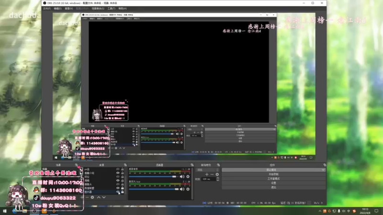Toggle the lock on the 英雄联盟 source
The width and height of the screenshot is (383, 215).
pos(123,188)
